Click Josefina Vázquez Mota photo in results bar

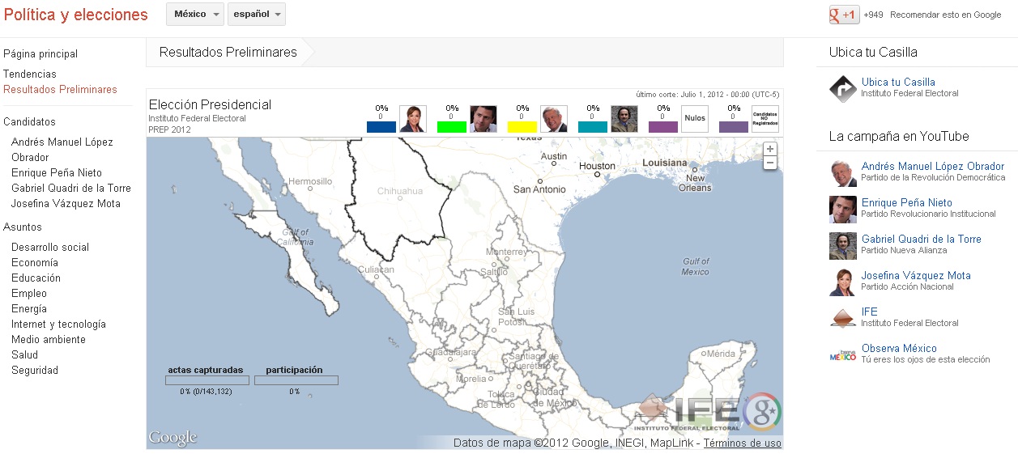(x=413, y=119)
